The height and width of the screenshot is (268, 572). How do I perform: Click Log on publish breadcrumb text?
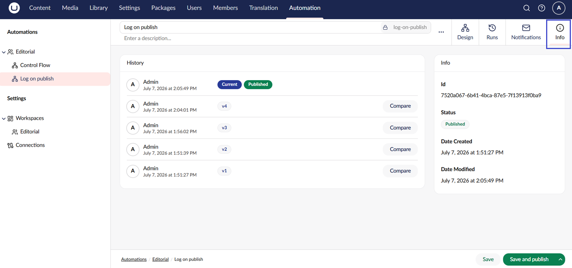pyautogui.click(x=189, y=259)
